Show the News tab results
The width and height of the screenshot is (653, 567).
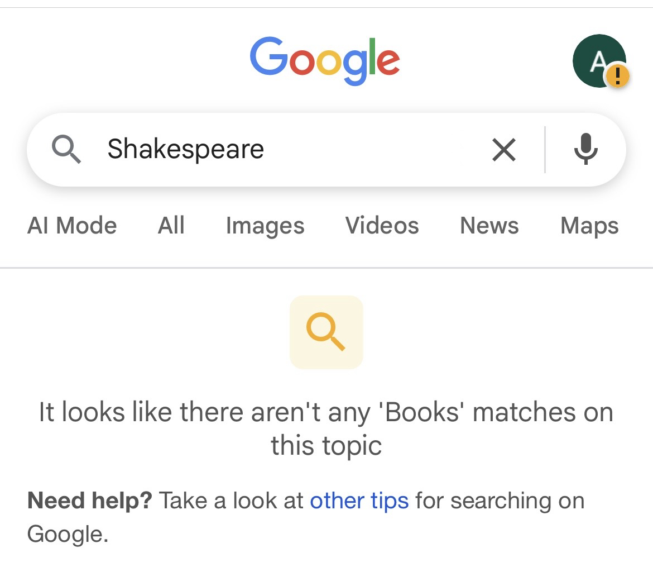pos(489,226)
